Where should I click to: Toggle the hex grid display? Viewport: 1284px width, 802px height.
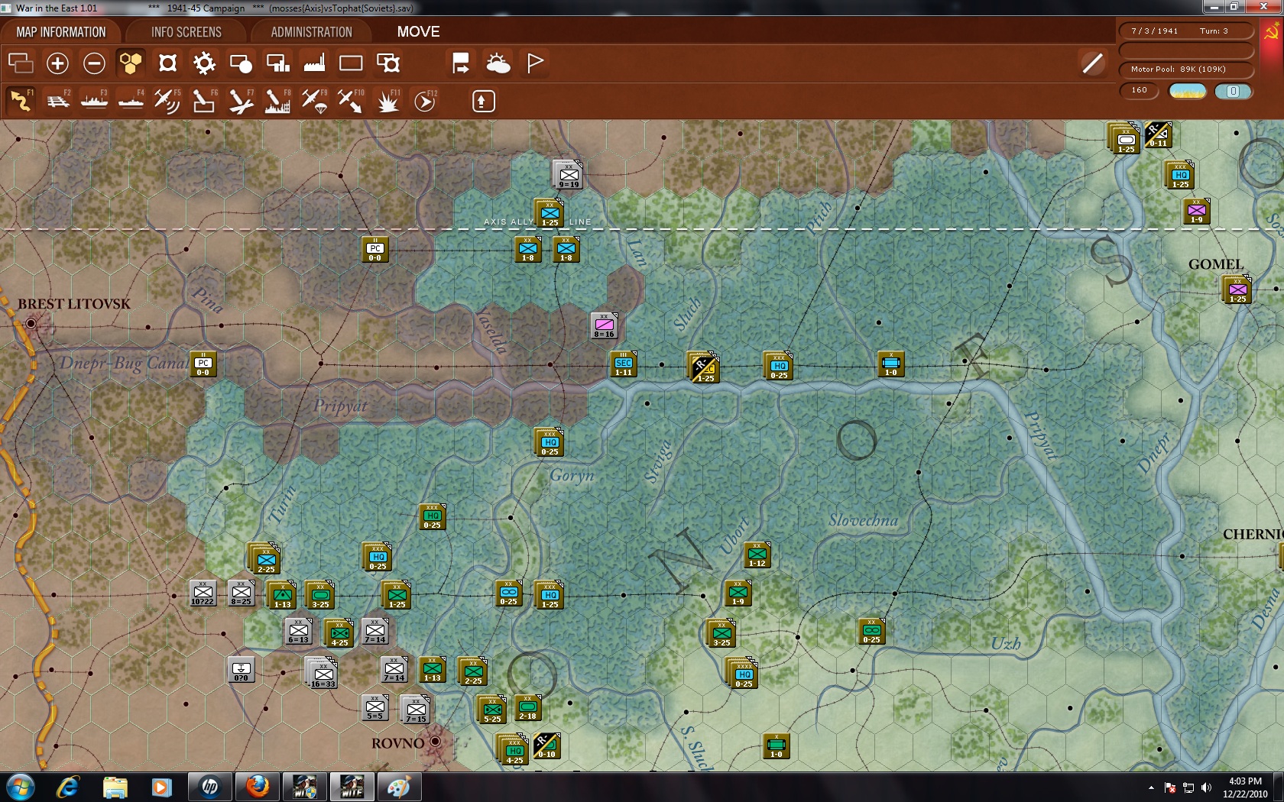click(131, 63)
